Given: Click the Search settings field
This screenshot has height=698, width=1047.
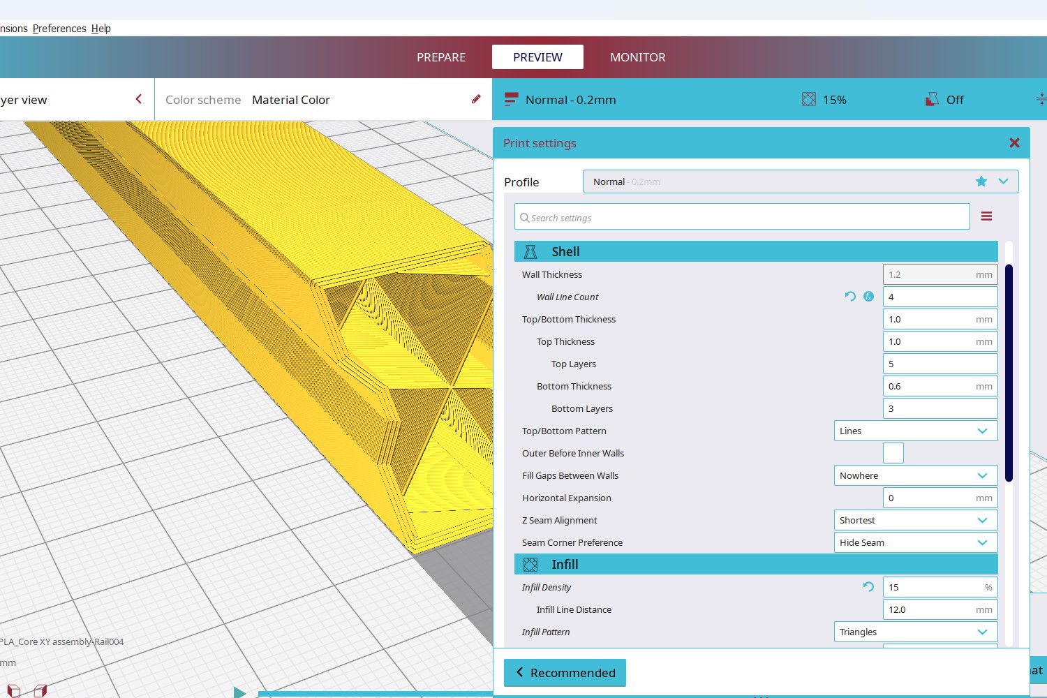Looking at the screenshot, I should (x=742, y=216).
